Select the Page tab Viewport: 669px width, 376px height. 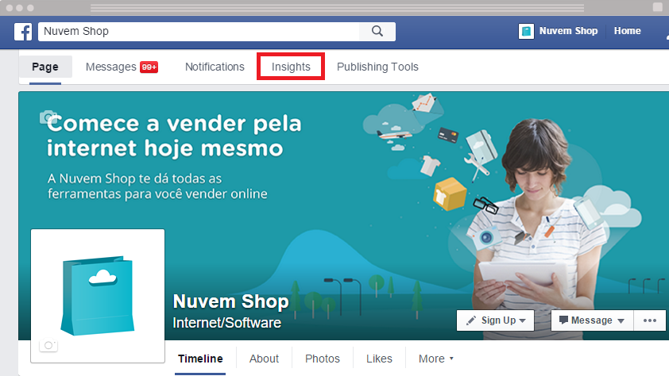(x=45, y=67)
